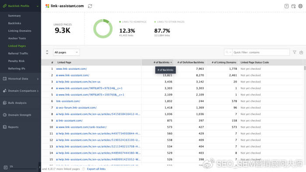Image resolution: width=306 pixels, height=172 pixels.
Task: Open the filter funnel icon
Action: (295, 52)
